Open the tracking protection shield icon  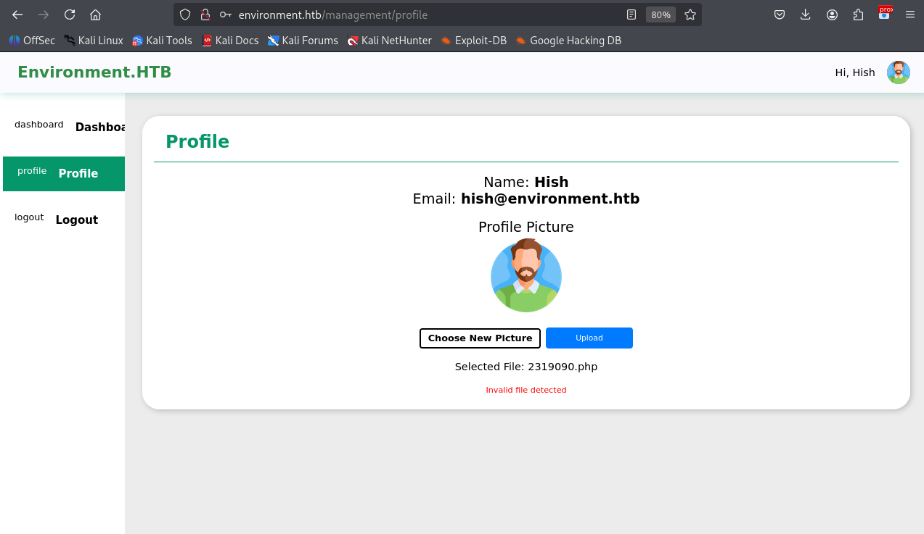(185, 14)
